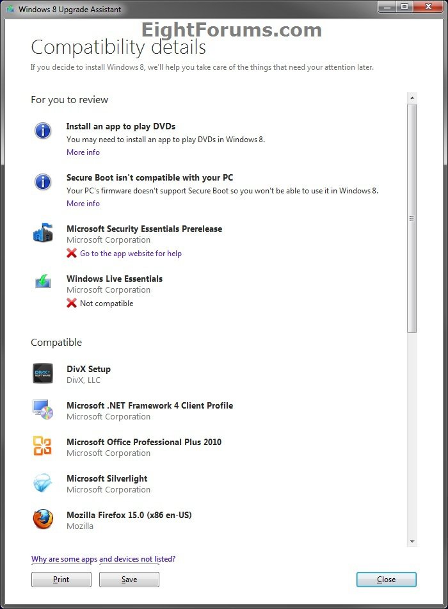
Task: Click the scrollbar down arrow
Action: [x=412, y=541]
